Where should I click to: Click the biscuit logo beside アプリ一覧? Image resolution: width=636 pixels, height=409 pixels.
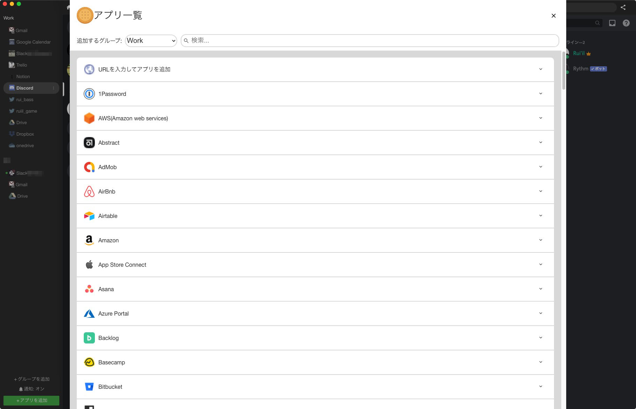tap(85, 15)
